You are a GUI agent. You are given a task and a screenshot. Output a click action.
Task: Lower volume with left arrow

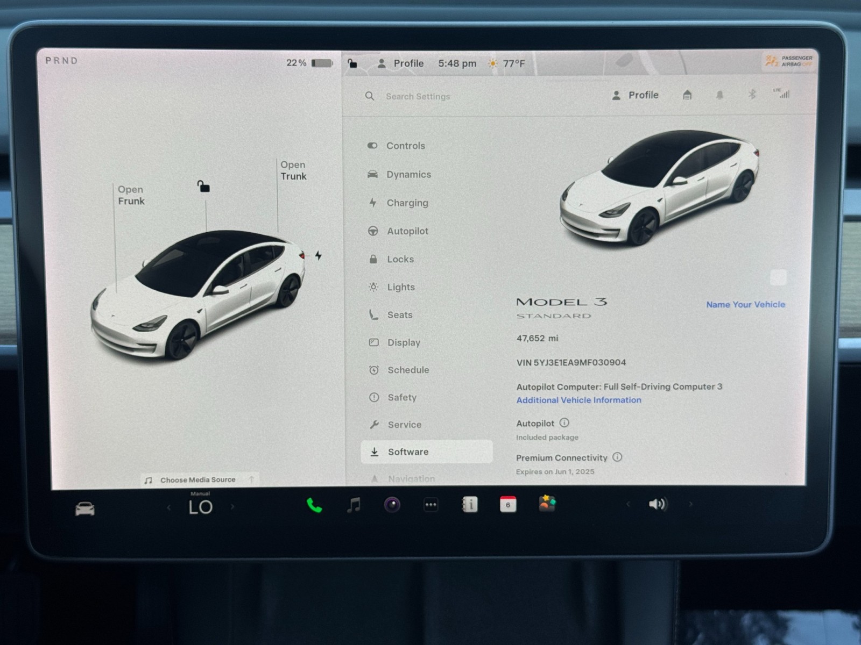pyautogui.click(x=627, y=504)
